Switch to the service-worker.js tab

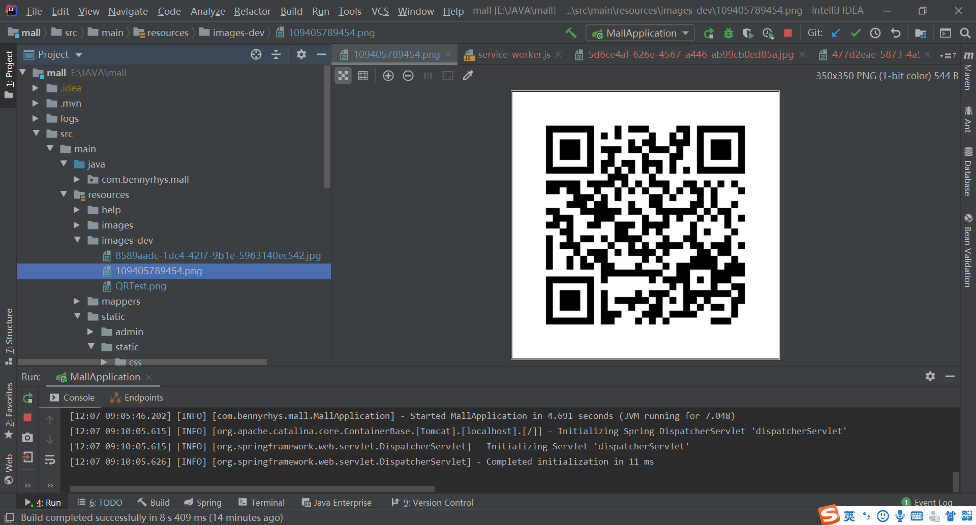coord(513,54)
